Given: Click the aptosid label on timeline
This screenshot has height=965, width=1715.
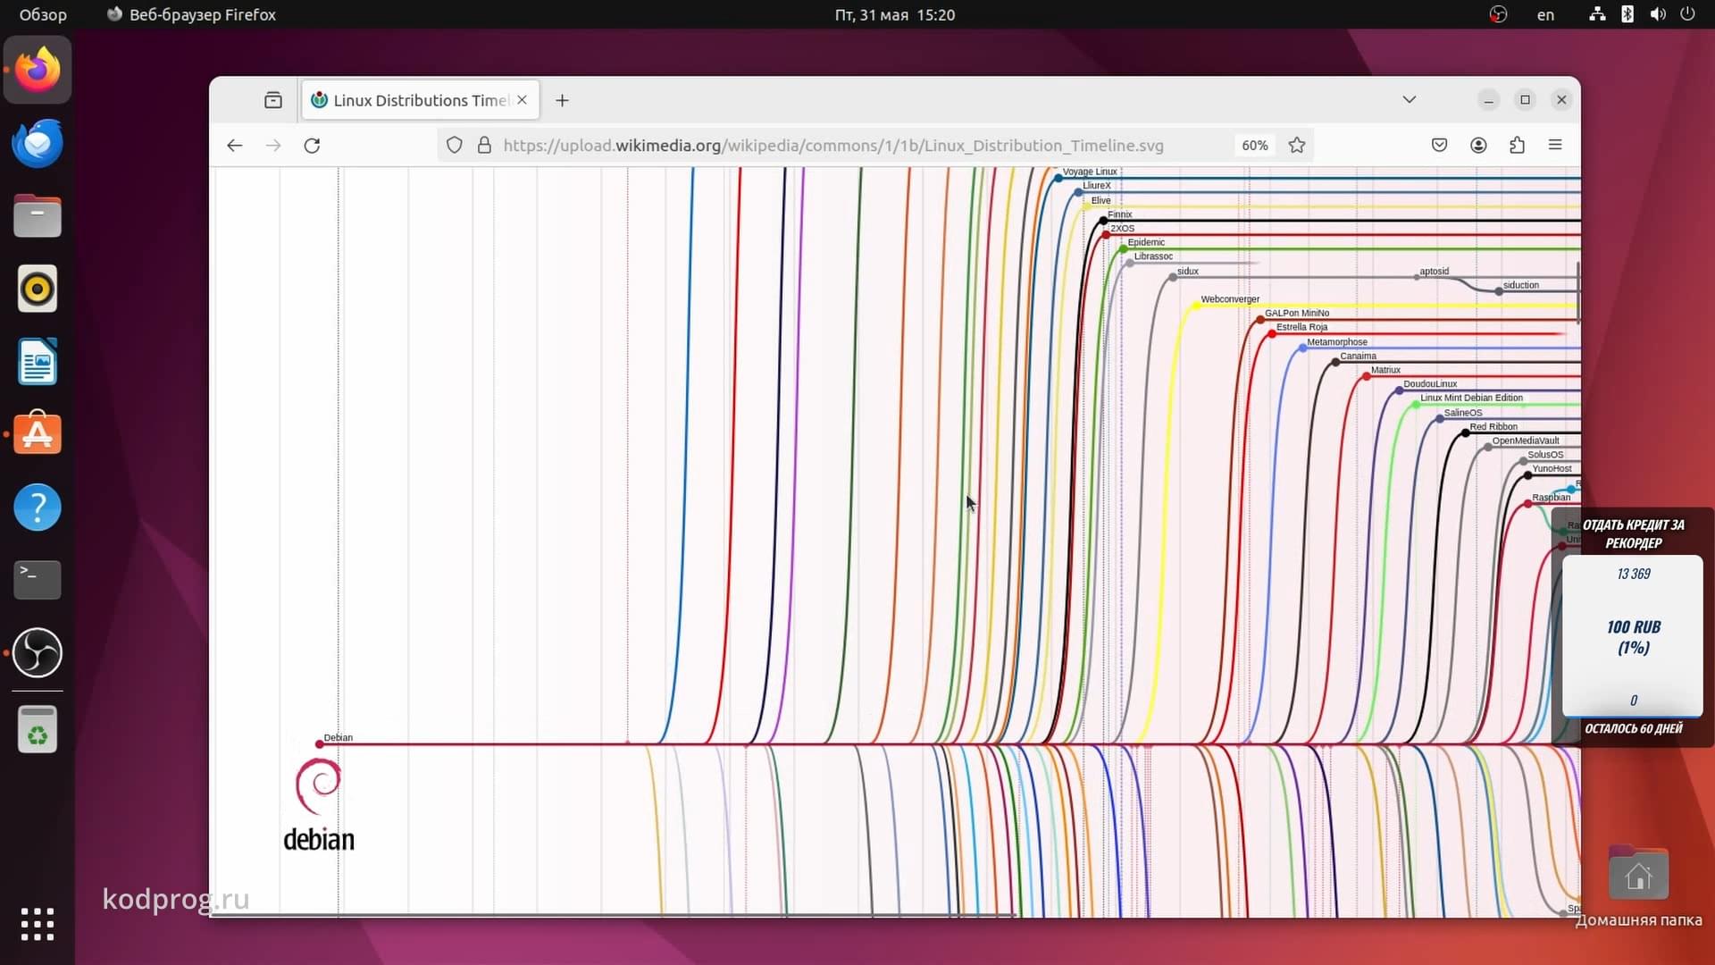Looking at the screenshot, I should point(1434,272).
